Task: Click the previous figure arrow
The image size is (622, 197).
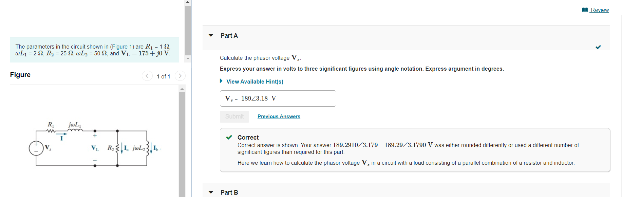Action: click(x=147, y=76)
